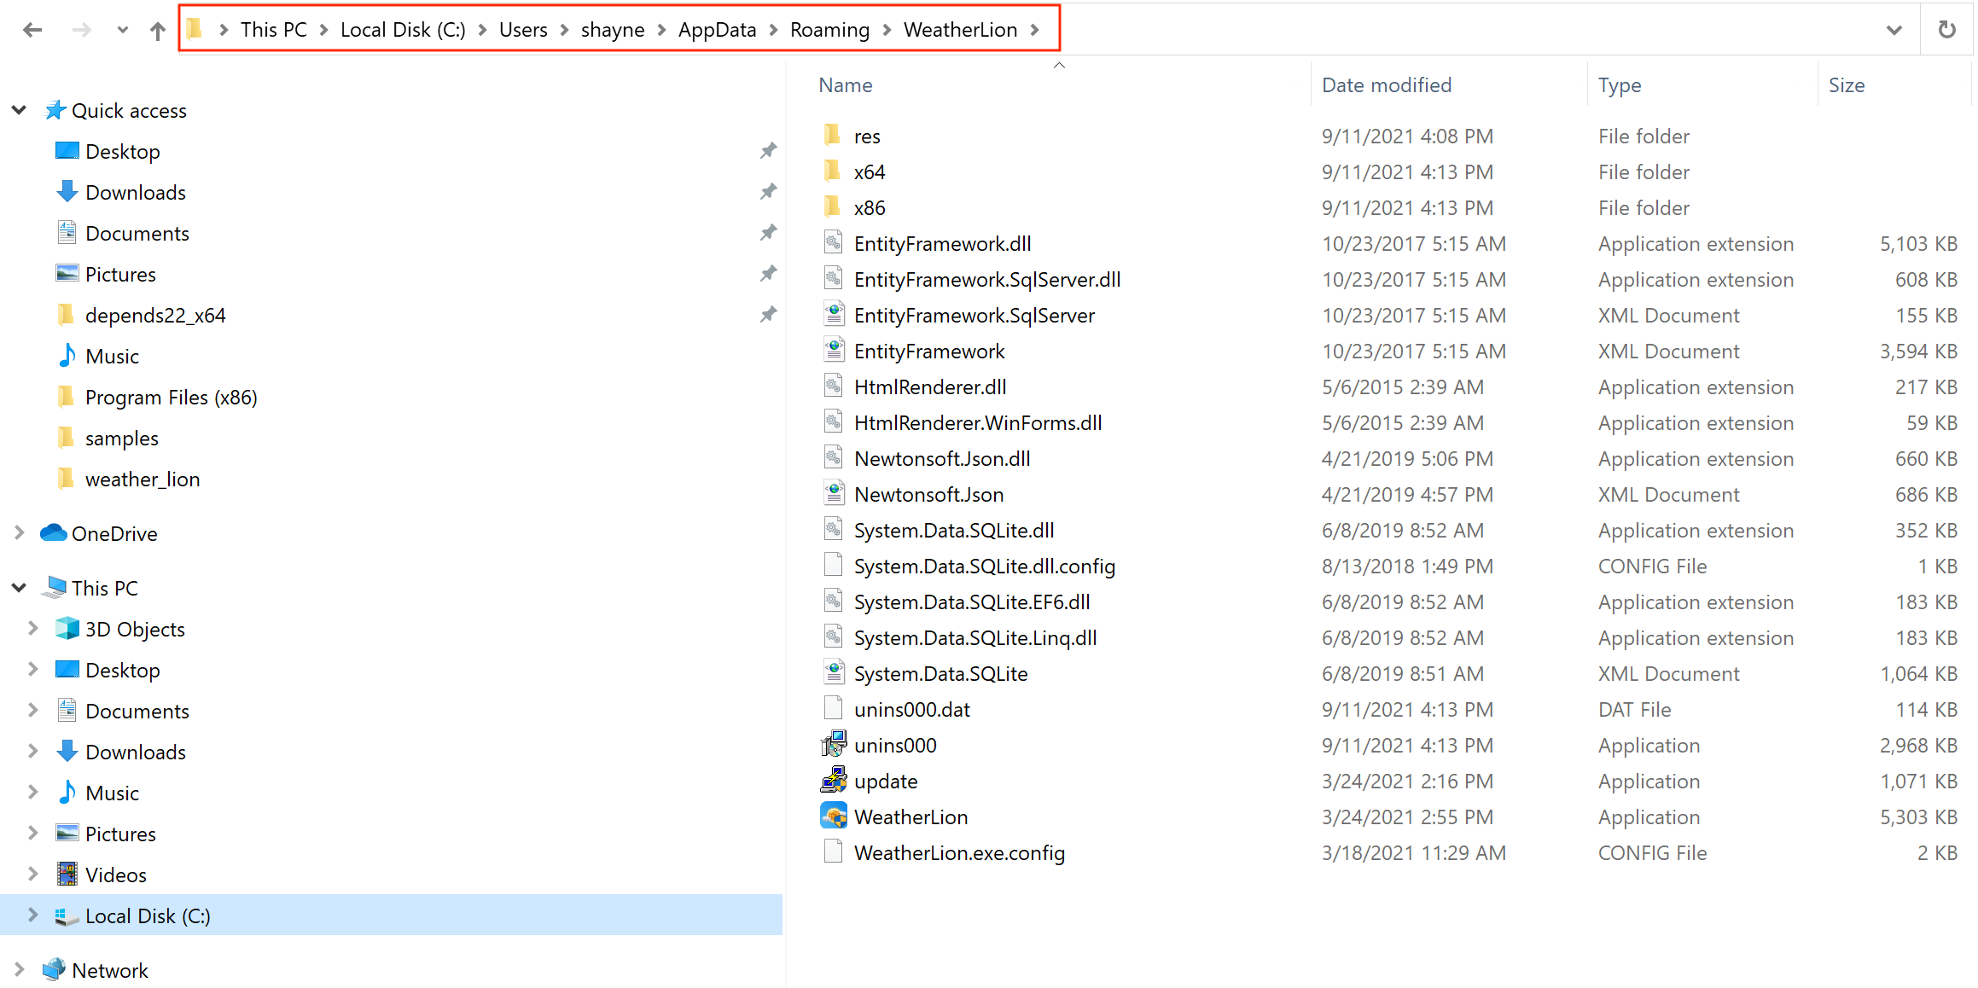Open recent locations dropdown arrow
This screenshot has height=988, width=1978.
[122, 30]
